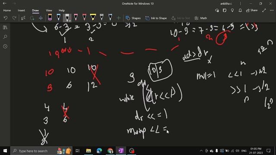Select the last pen with blue tip
The image size is (276, 155).
pos(110,17)
